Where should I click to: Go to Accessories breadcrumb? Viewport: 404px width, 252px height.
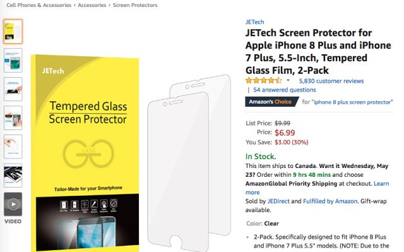[92, 5]
